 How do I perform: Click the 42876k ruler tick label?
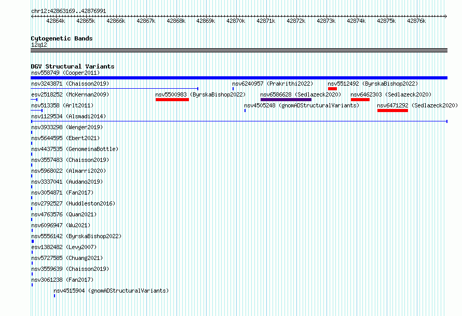(x=416, y=21)
